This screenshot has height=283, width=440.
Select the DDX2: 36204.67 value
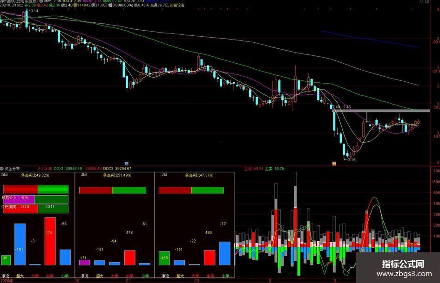click(x=117, y=169)
